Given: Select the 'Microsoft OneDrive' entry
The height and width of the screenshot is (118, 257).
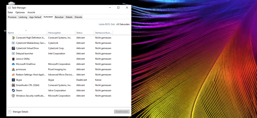Looking at the screenshot, I should [x=26, y=64].
